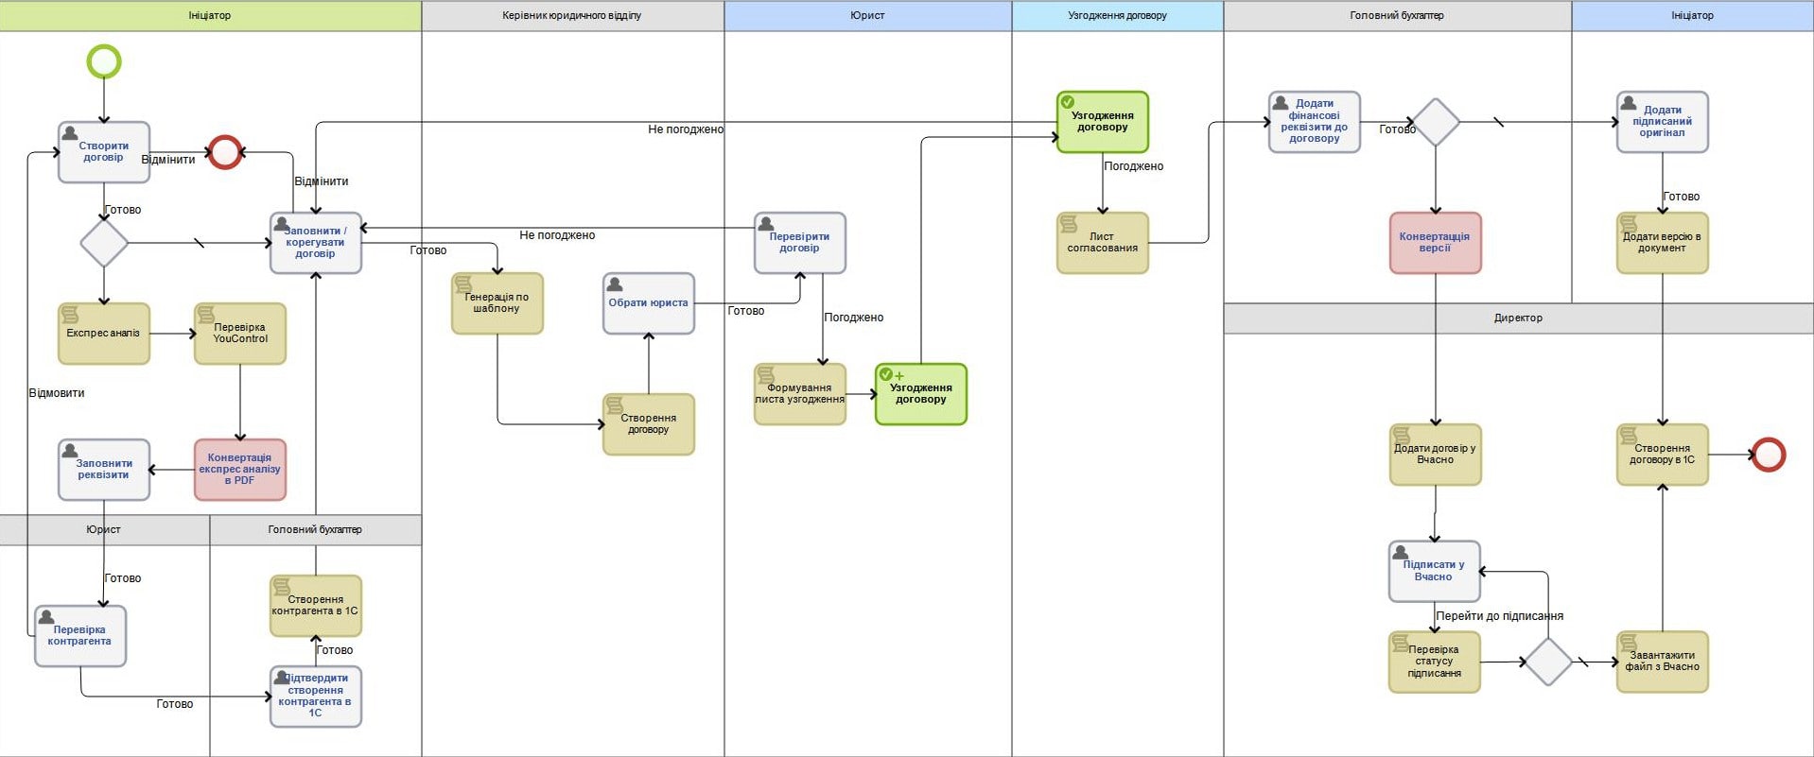Select the Підписати у Вчасно task
The image size is (1814, 757).
click(1434, 571)
